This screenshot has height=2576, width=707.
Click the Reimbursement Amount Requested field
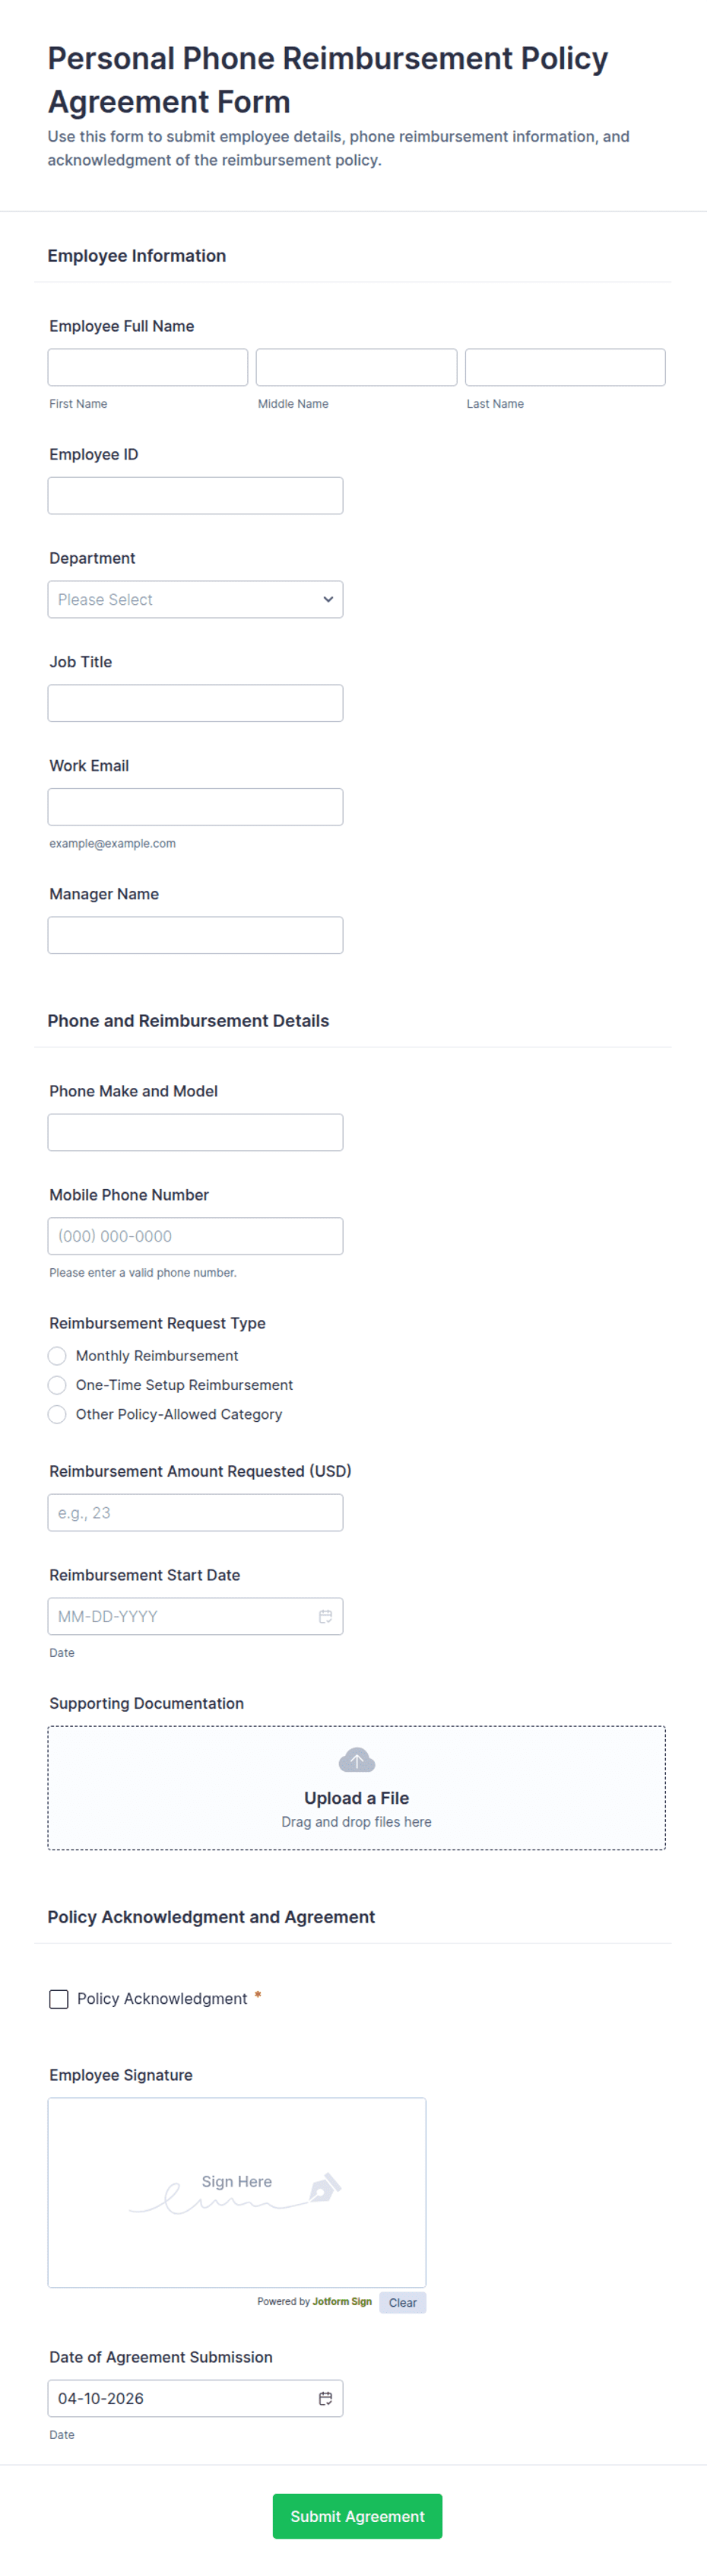pyautogui.click(x=195, y=1512)
